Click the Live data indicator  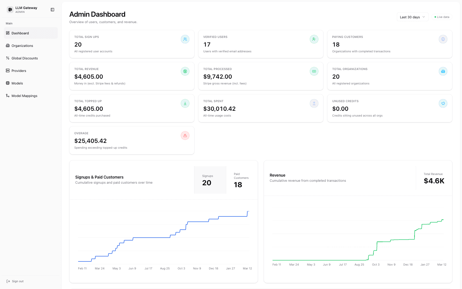[442, 17]
